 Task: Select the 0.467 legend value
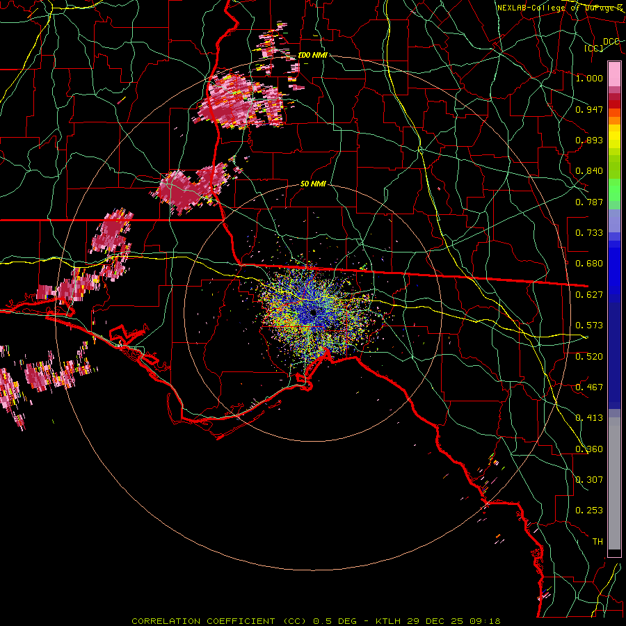(x=589, y=387)
